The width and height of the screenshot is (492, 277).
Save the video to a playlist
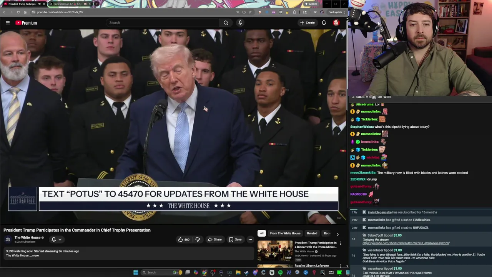coord(235,239)
